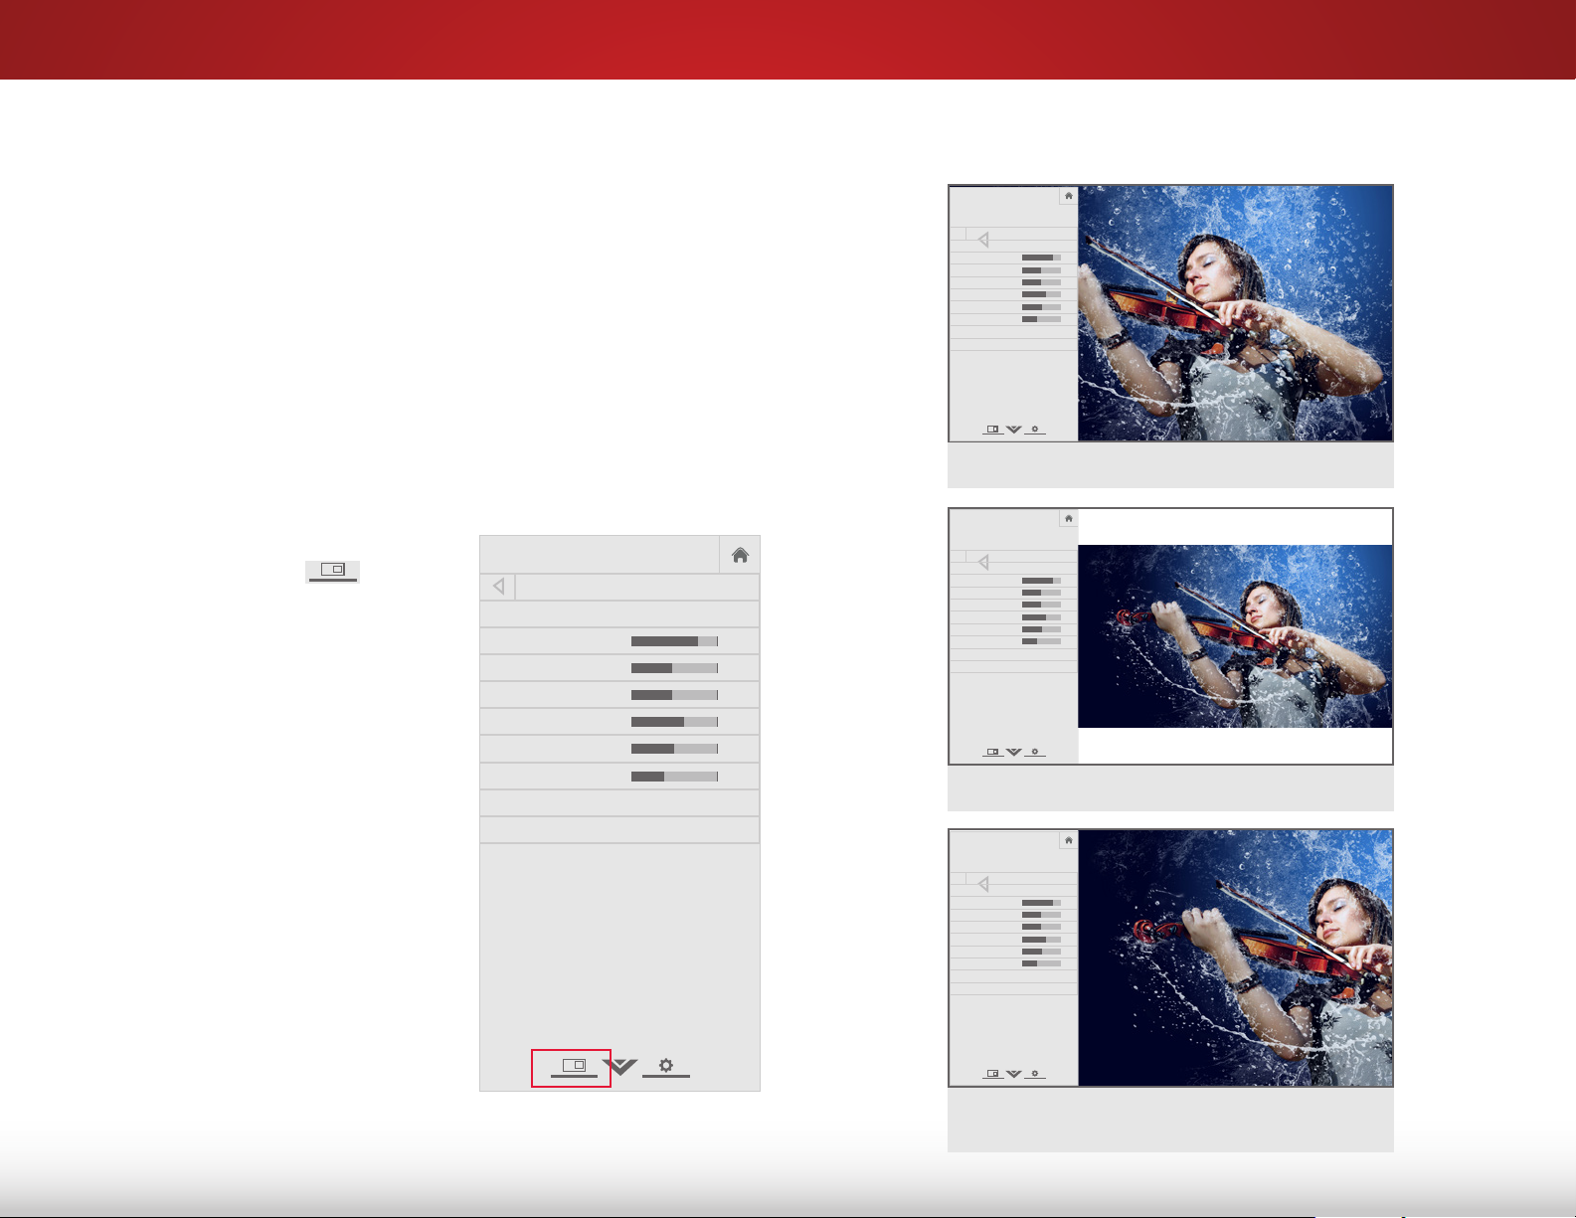Adjust the bottom, shortest-filled slider in the large menu

[x=674, y=776]
